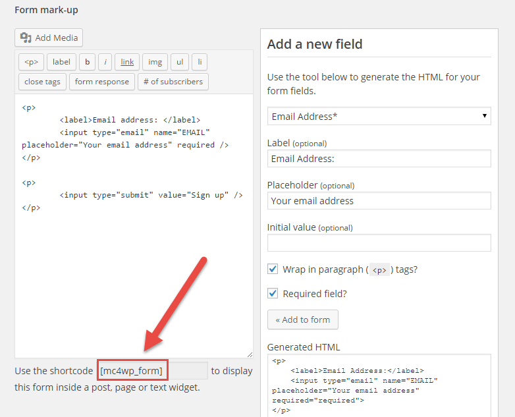
Task: Insert an image using the img button
Action: tap(155, 62)
